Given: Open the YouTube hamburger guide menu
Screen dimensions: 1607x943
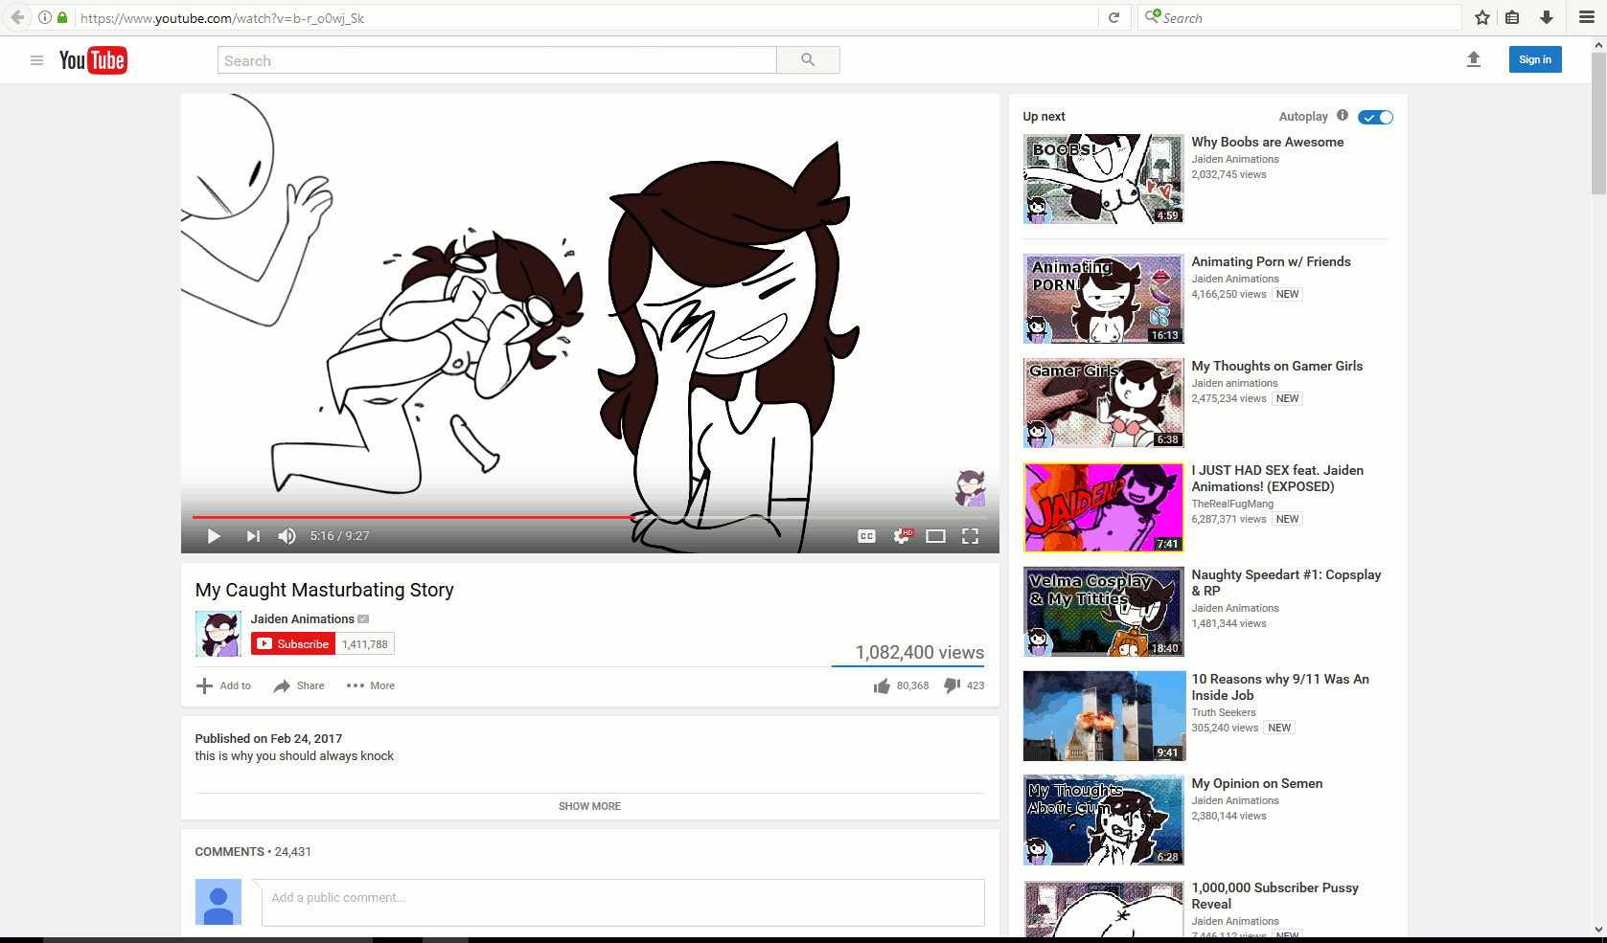Looking at the screenshot, I should coord(36,60).
